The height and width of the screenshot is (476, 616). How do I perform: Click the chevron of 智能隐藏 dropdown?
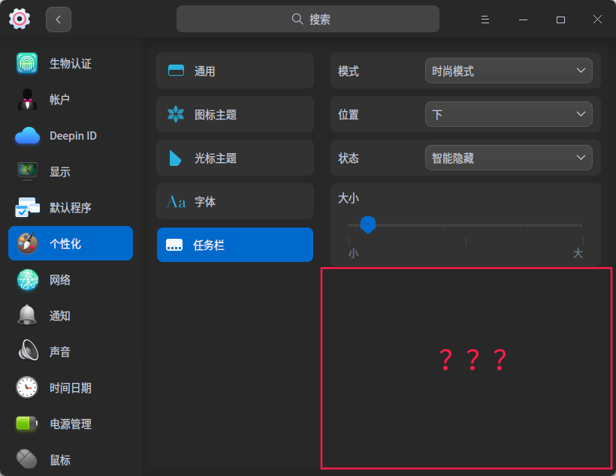581,158
